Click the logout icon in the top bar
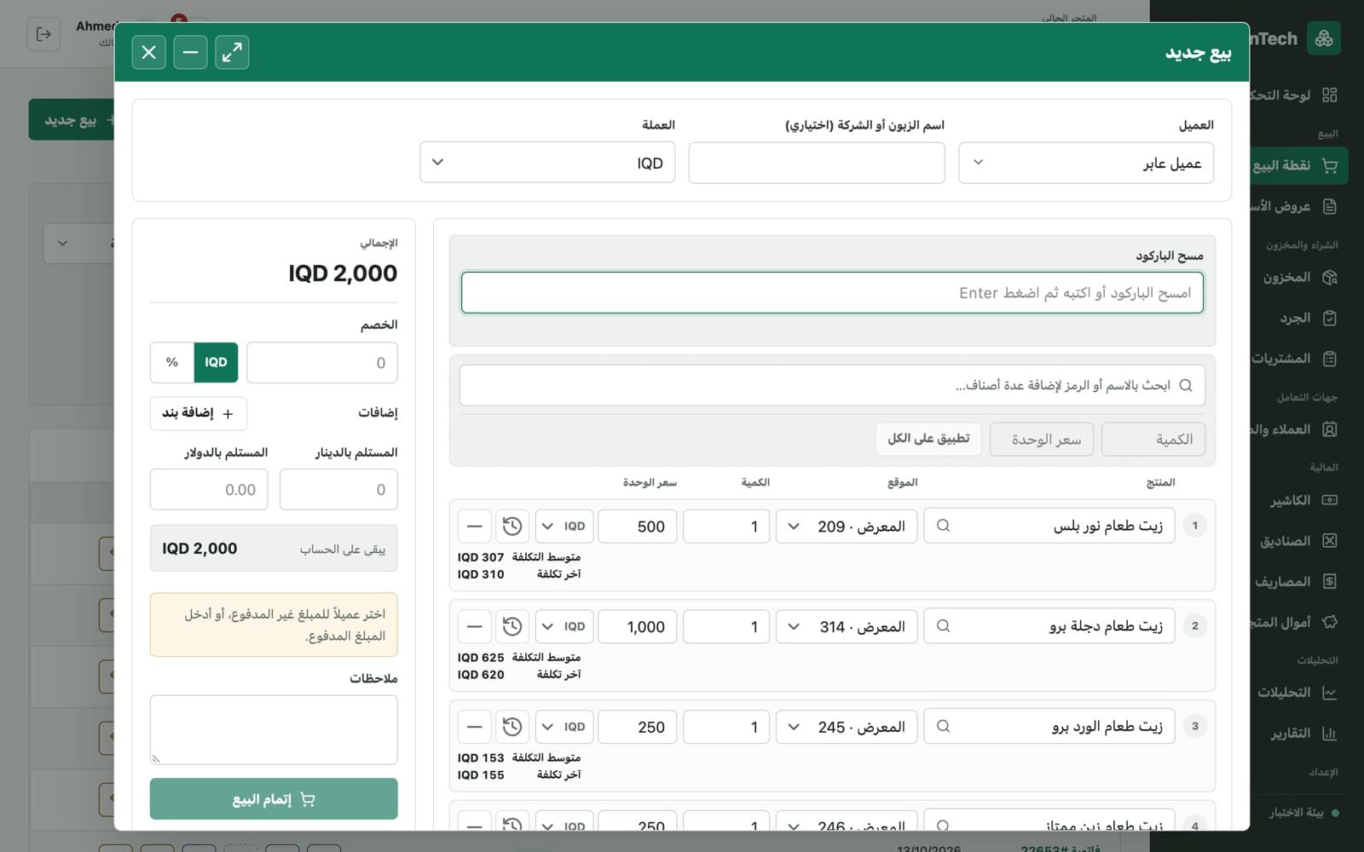The width and height of the screenshot is (1364, 852). 43,34
